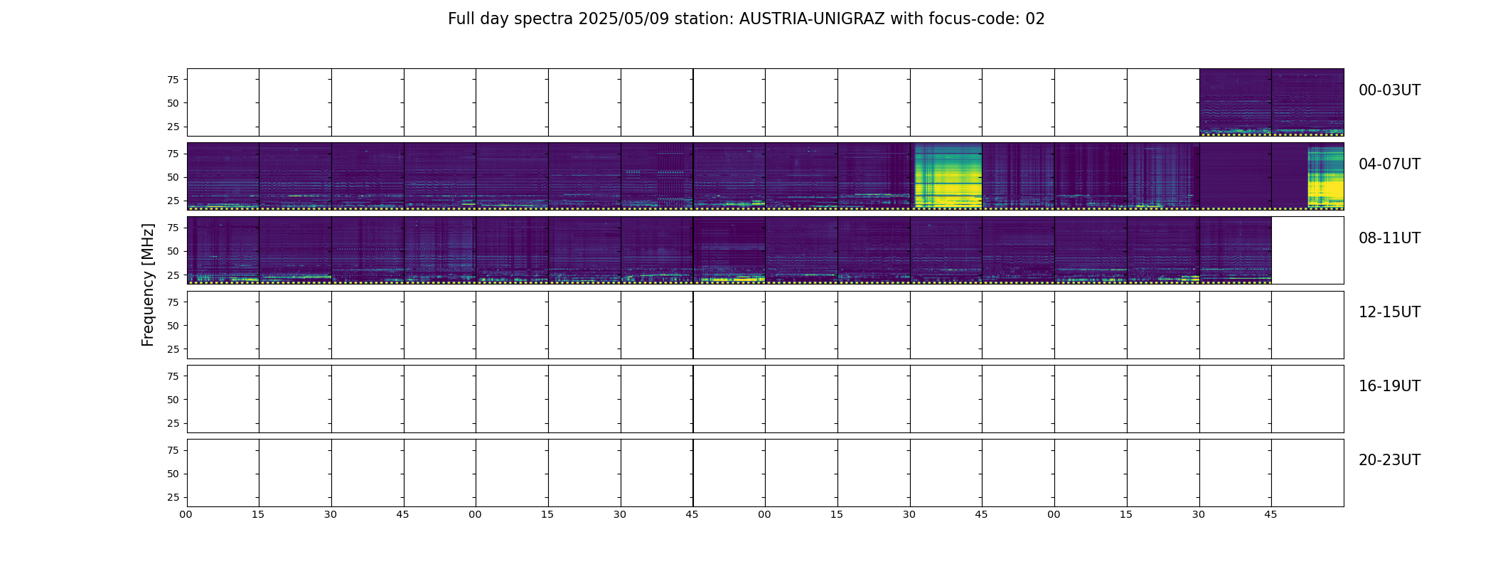Viewport: 1493px width, 569px height.
Task: Click the 'focus-code: 02' text in title
Action: [985, 19]
